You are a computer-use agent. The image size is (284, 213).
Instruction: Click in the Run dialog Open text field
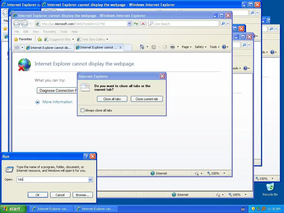(52, 179)
